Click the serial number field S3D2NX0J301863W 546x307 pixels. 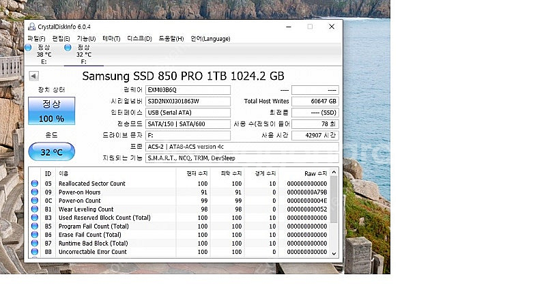pos(188,101)
